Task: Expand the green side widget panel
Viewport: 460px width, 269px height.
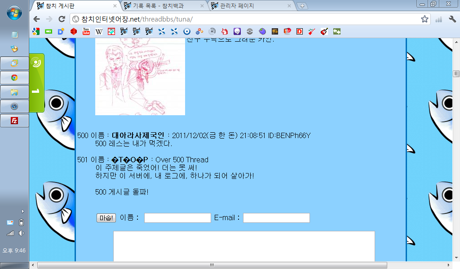Action: click(36, 83)
